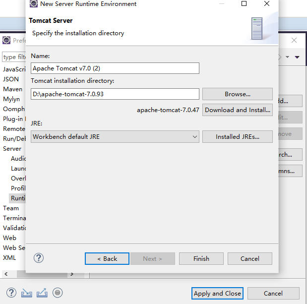Screen dimensions: 307x304
Task: Select the JavaScript entry in the preferences tree
Action: (14, 69)
